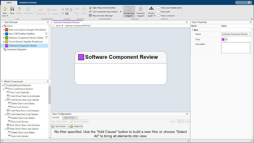254x143 pixels.
Task: Click the Revert Changes button
Action: [x=79, y=122]
